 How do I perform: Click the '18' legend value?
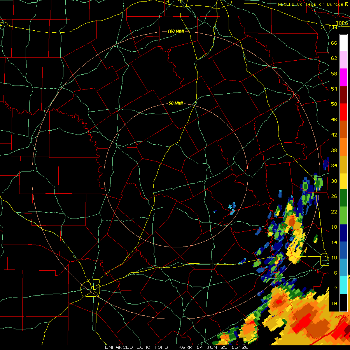[334, 227]
